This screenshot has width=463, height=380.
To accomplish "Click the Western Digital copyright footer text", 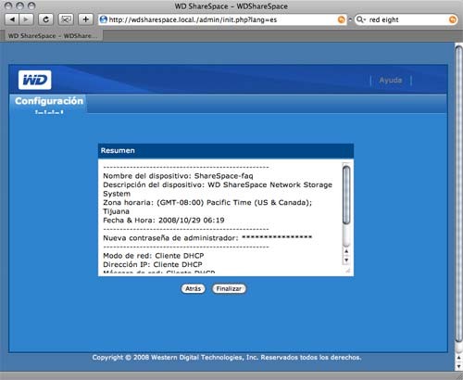I will pos(227,358).
